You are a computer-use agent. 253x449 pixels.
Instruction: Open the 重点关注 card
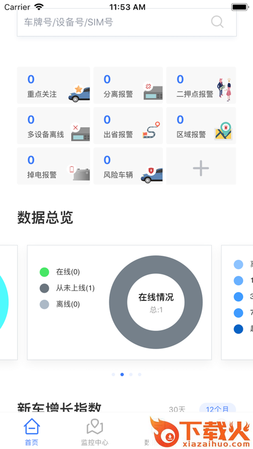(53, 85)
